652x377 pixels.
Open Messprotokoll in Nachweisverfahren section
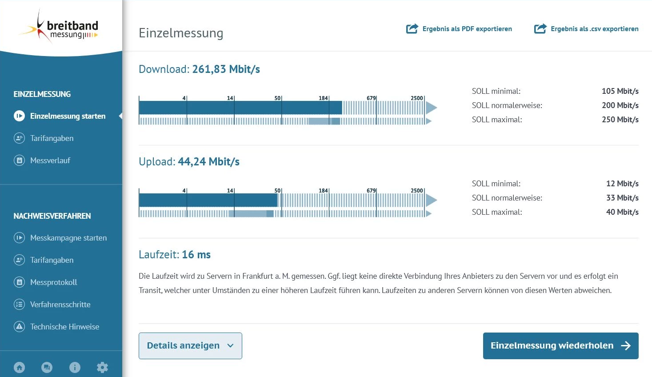coord(53,282)
